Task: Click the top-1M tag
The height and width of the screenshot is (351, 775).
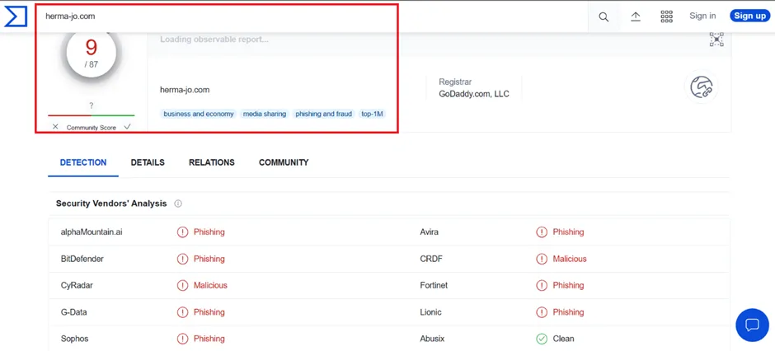Action: click(372, 114)
